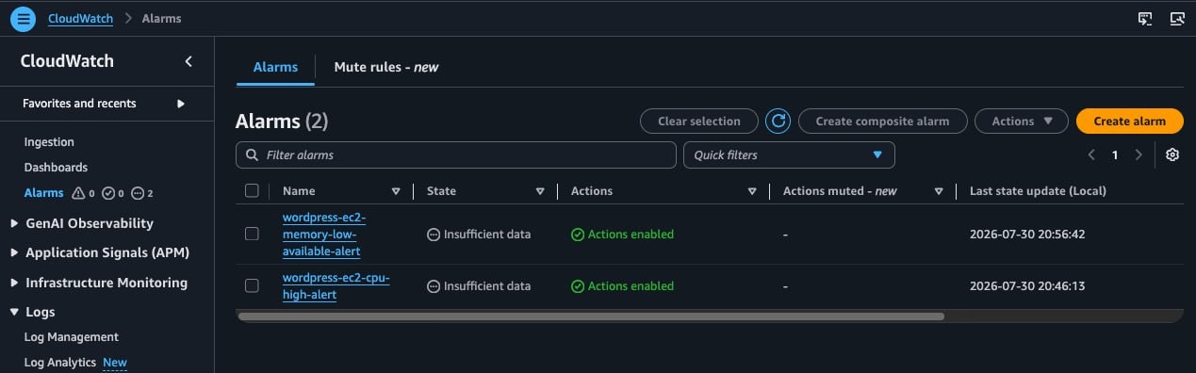Click the Alarms (2) heading
The width and height of the screenshot is (1196, 373).
point(282,122)
